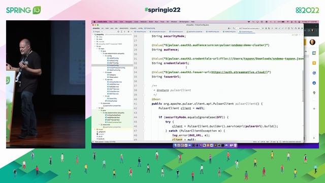
Task: Click the airquality root breadcrumb
Action: coord(96,28)
